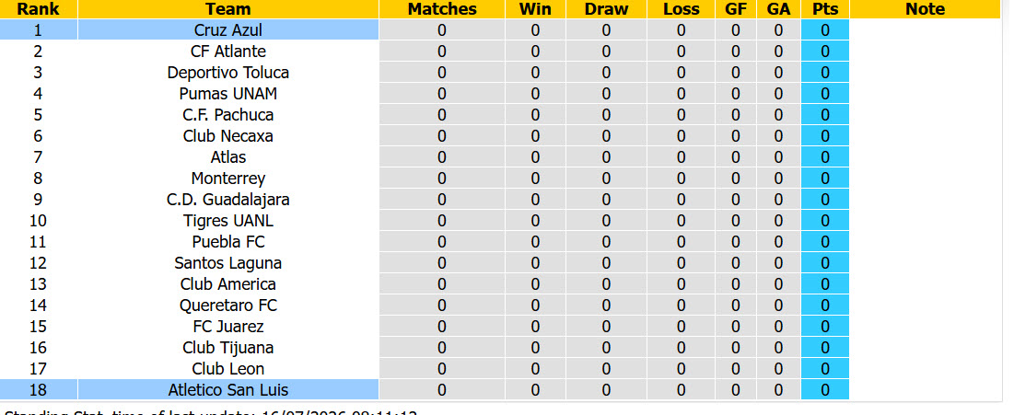
Task: Click the Rank column header
Action: coord(38,9)
